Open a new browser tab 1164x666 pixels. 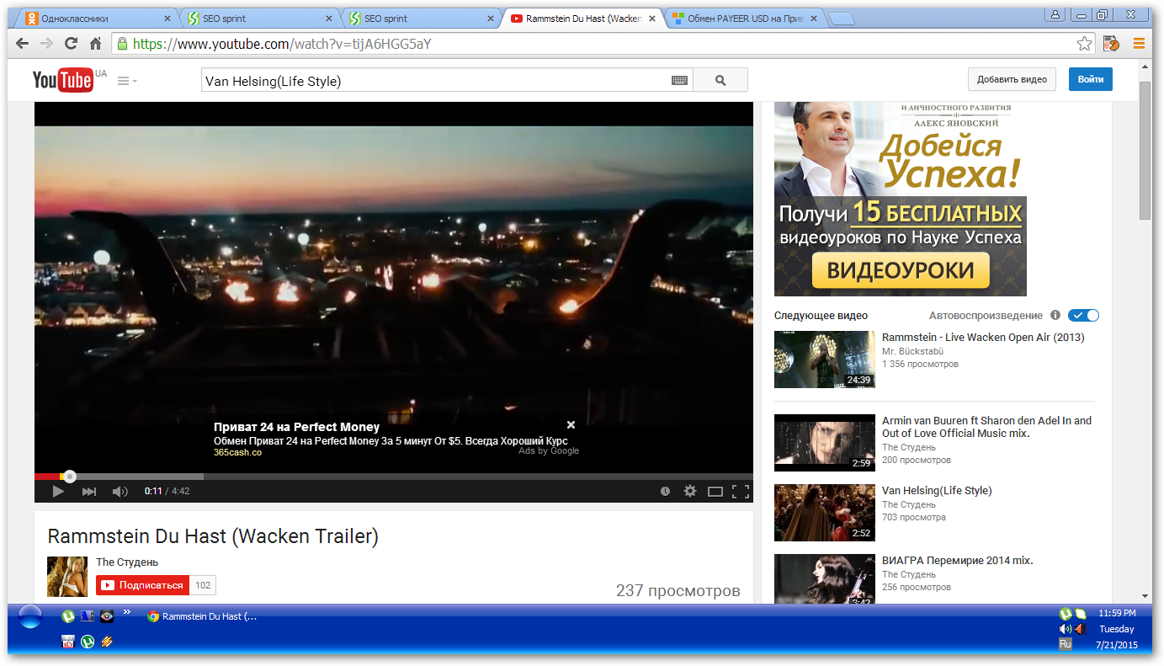(x=841, y=19)
